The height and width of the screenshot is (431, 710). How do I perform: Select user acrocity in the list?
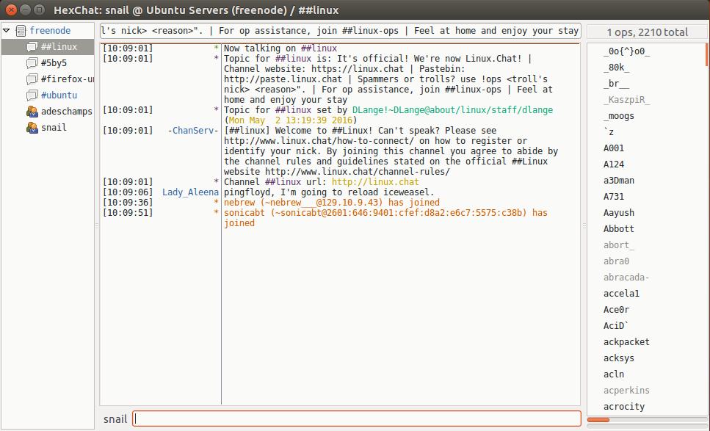pyautogui.click(x=623, y=407)
